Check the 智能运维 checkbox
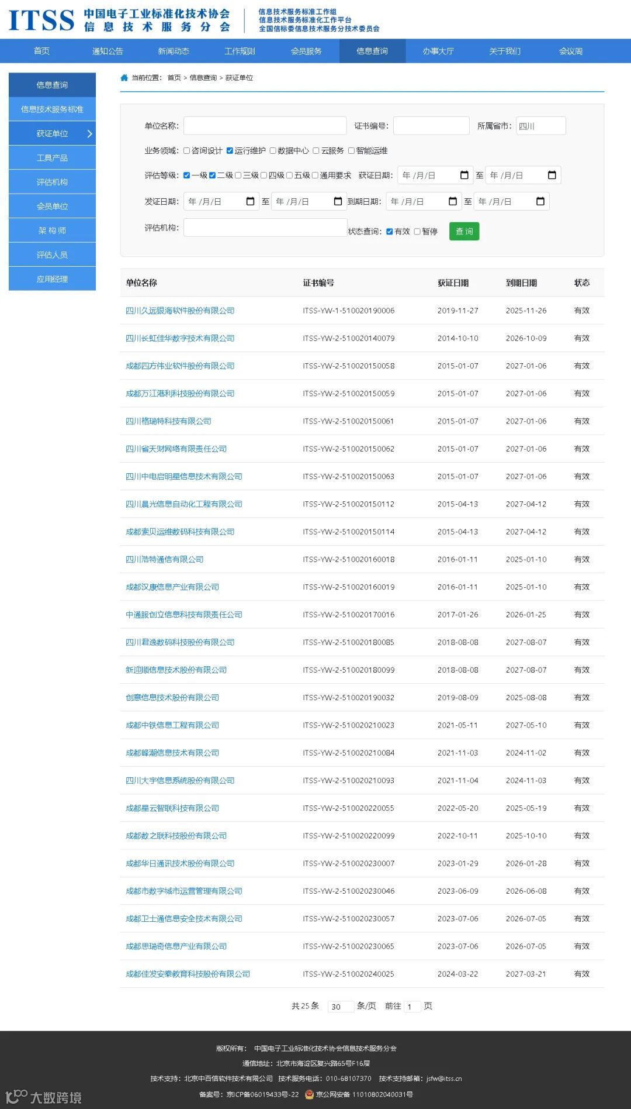This screenshot has height=1109, width=631. pyautogui.click(x=352, y=151)
